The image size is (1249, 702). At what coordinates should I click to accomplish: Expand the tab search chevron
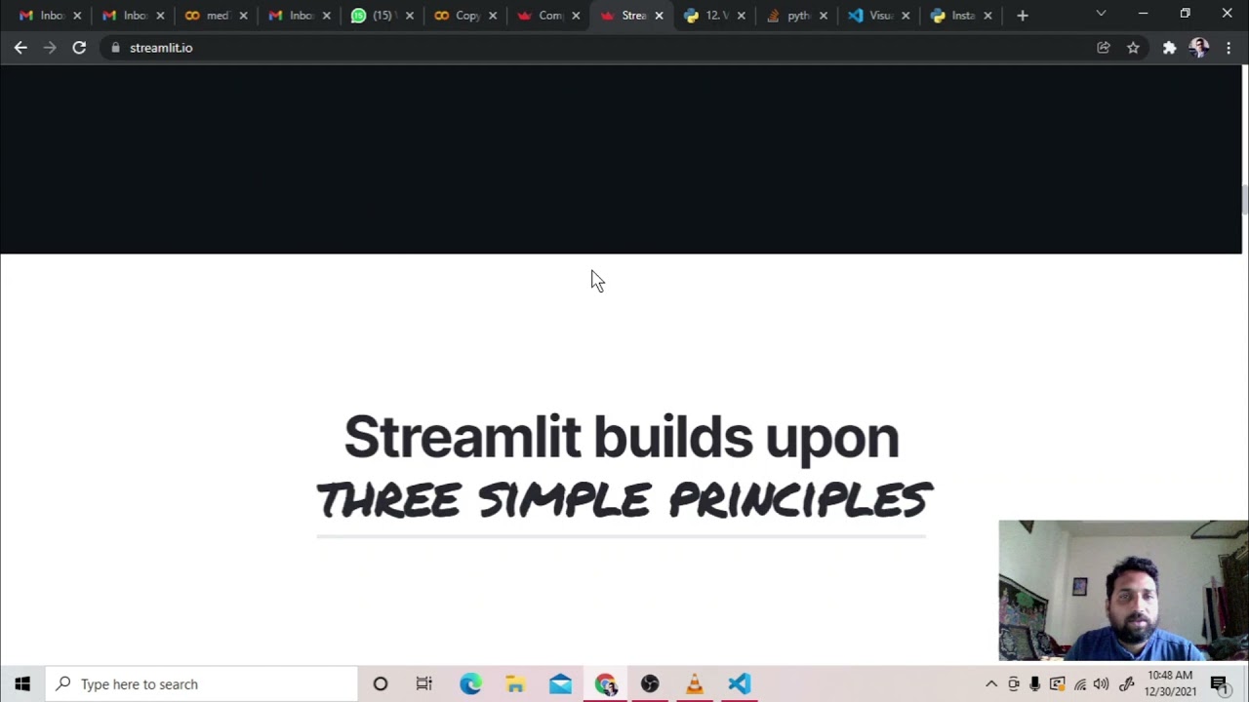(x=1101, y=14)
